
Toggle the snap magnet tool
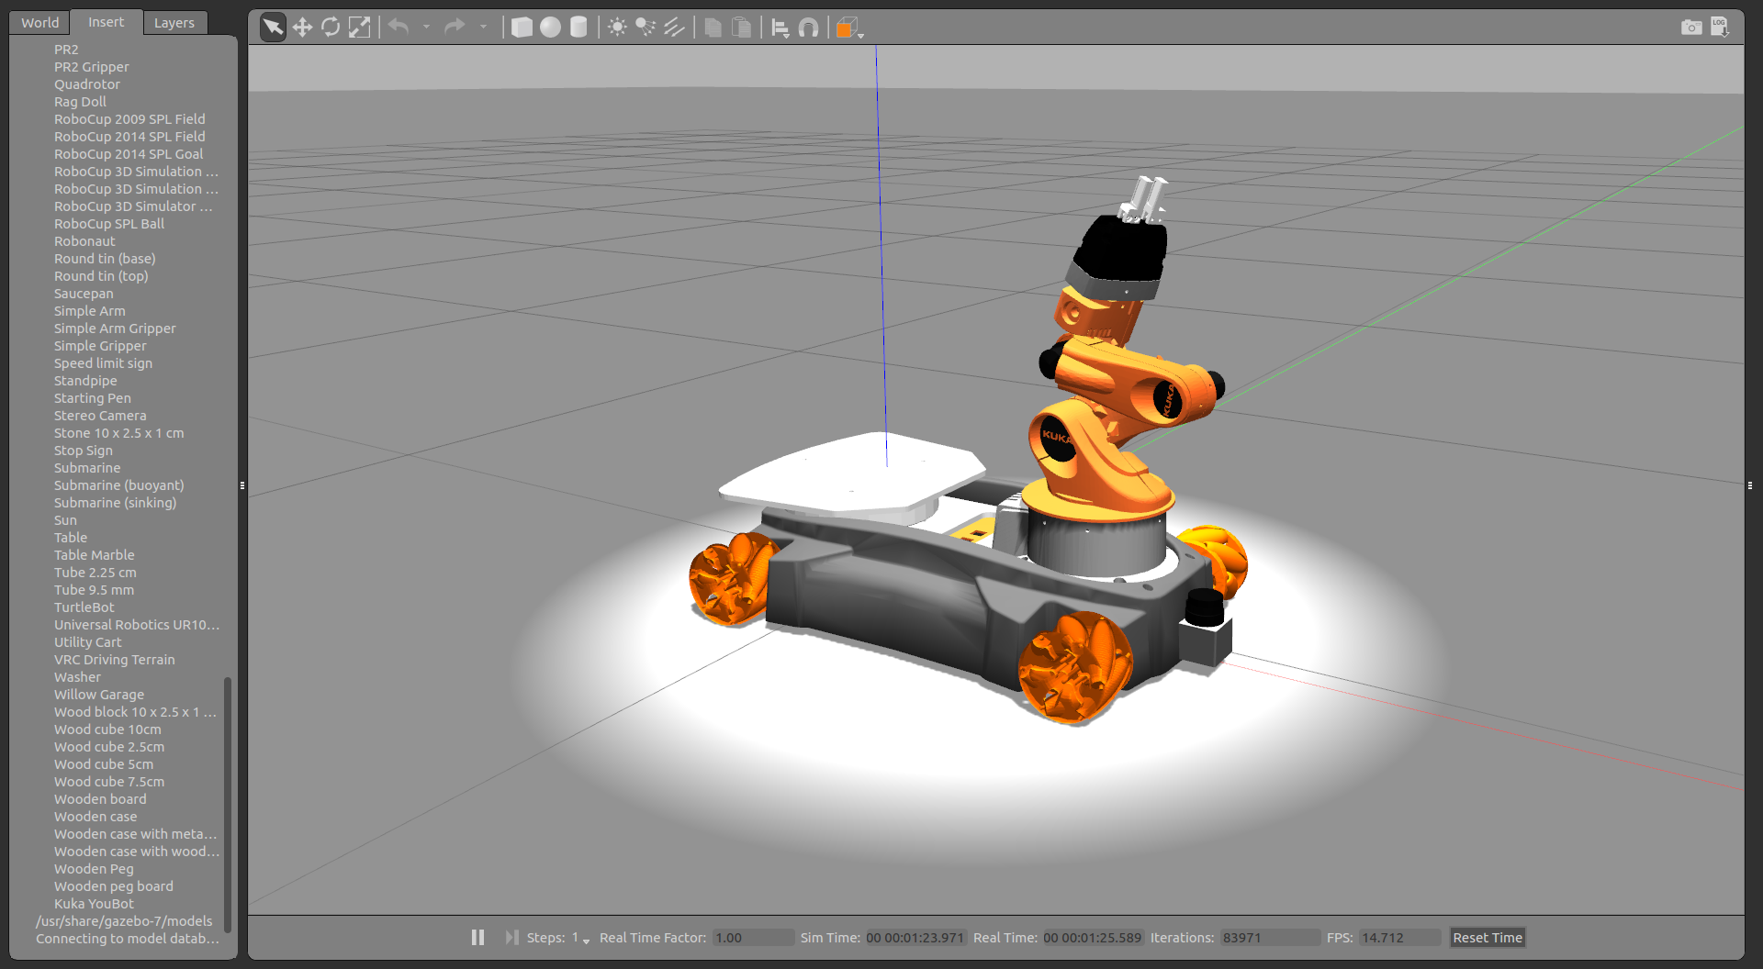(x=808, y=28)
